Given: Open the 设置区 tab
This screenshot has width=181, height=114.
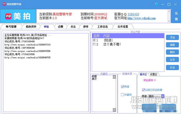Looking at the screenshot, I should coord(153,74).
